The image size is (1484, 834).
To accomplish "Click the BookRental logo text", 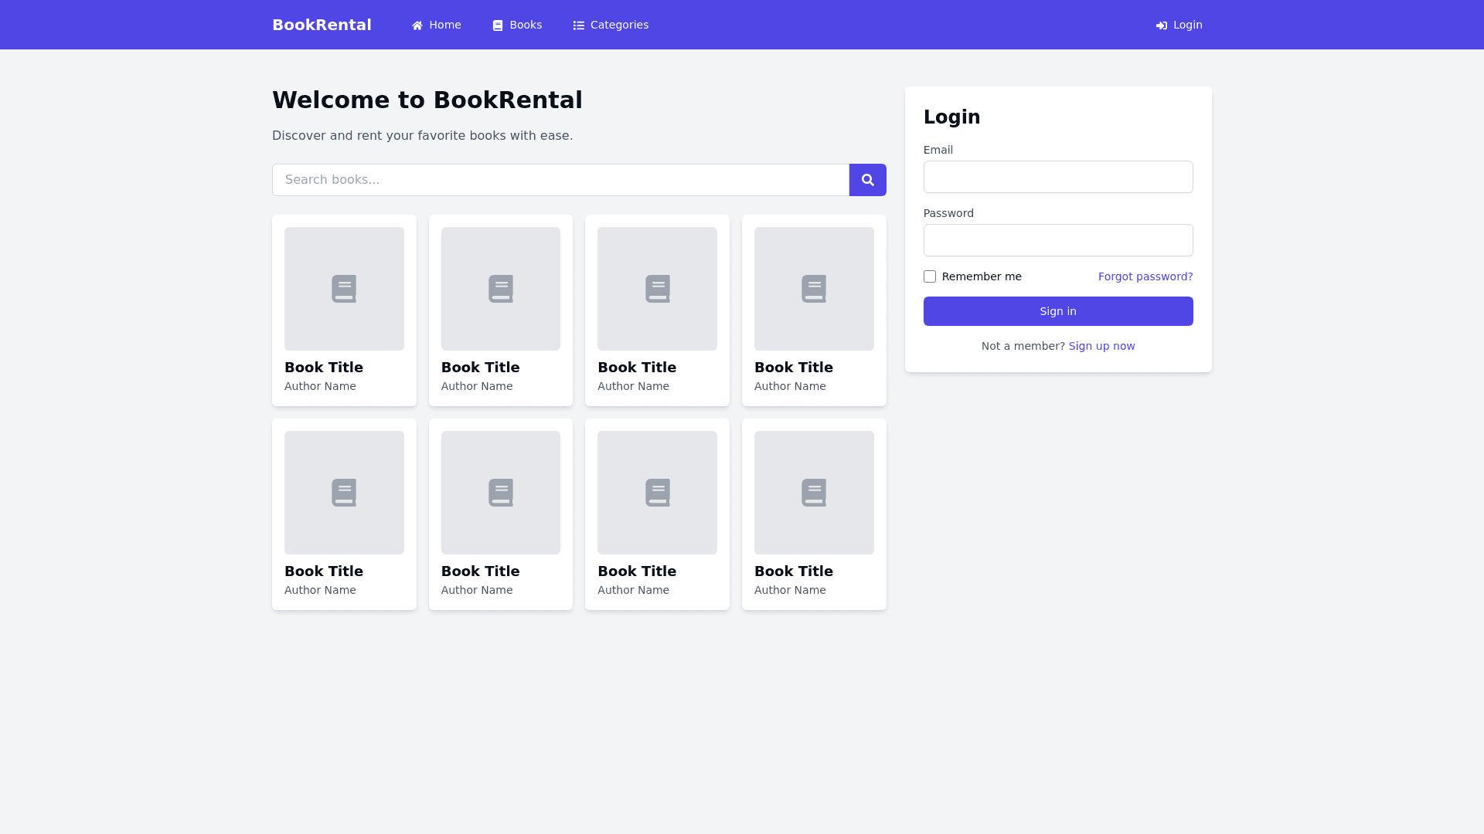I will coord(322,25).
